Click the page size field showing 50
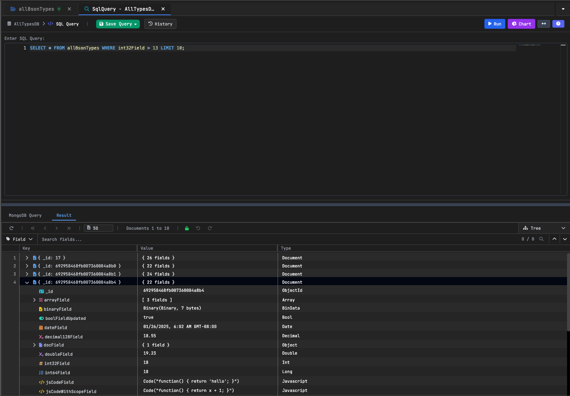The height and width of the screenshot is (396, 570). [x=99, y=228]
